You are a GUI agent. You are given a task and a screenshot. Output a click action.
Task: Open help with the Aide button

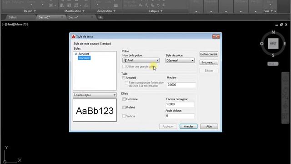click(209, 126)
